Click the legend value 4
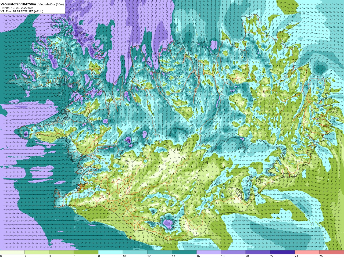344x258 pixels. coord(50,256)
